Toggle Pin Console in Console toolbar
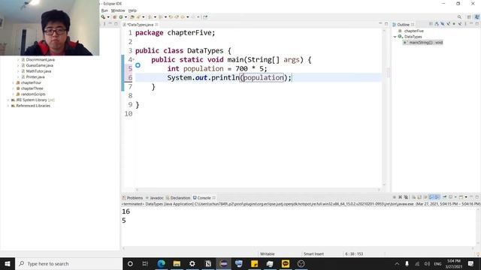Screen dimensions: 481x270 click(444, 197)
